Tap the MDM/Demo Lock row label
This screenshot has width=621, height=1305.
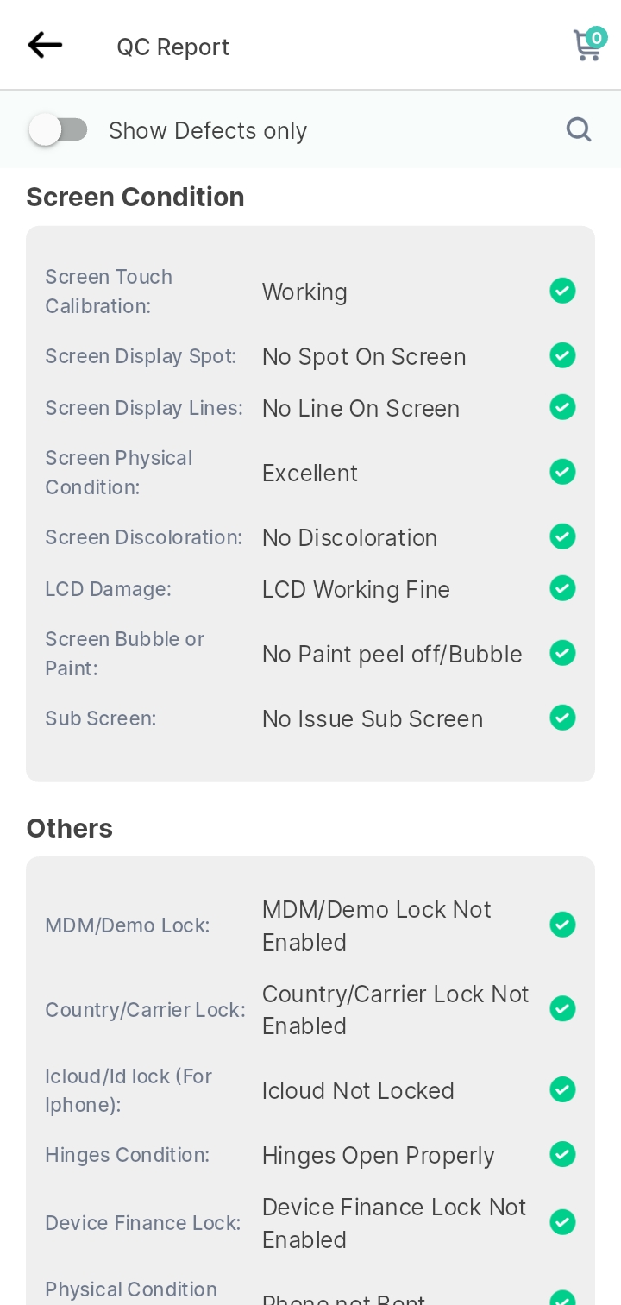(128, 925)
